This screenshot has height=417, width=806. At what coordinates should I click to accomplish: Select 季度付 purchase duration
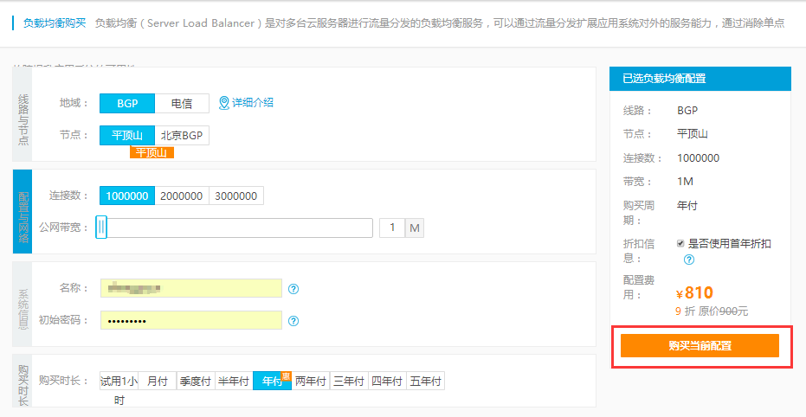(196, 382)
